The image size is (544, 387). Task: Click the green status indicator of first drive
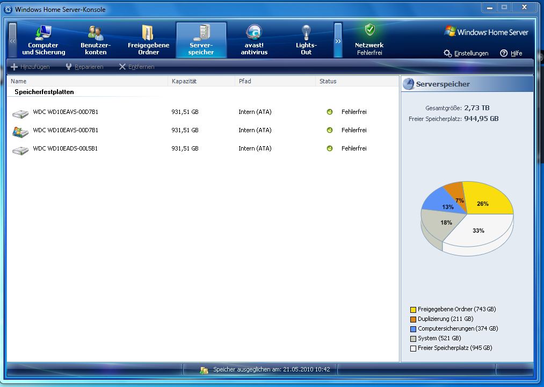click(x=330, y=112)
